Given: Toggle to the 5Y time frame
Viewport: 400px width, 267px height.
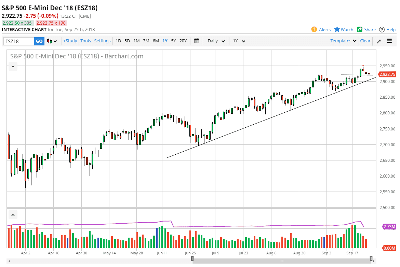Looking at the screenshot, I should 173,41.
